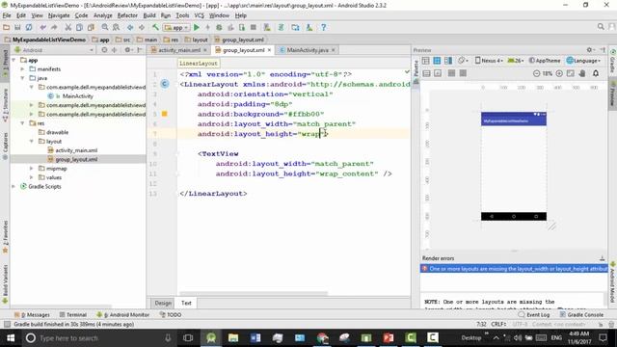Open project panel settings gear
Screen dimensions: 617x347
(x=127, y=50)
